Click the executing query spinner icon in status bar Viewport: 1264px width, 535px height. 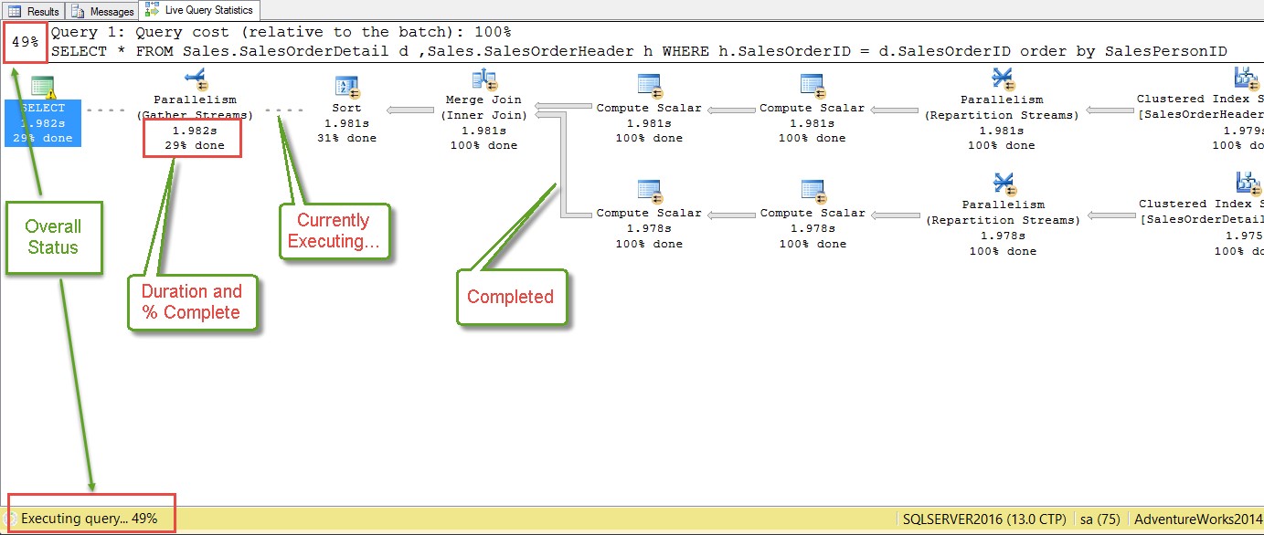[x=10, y=519]
